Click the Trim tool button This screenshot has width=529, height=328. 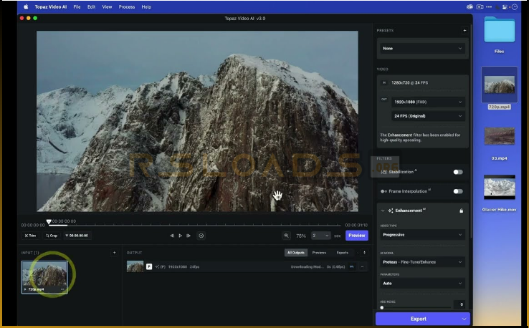coord(30,235)
